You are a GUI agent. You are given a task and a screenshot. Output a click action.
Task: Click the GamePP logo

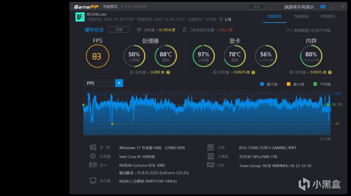coord(86,7)
